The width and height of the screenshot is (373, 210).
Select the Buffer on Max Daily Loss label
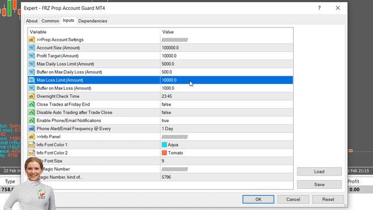click(69, 72)
